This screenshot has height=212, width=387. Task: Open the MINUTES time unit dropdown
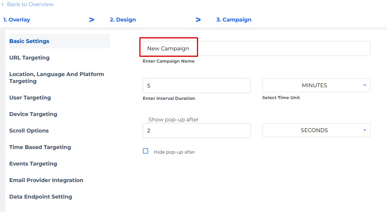point(316,85)
